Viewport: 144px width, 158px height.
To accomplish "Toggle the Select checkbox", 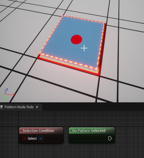I will (x=41, y=139).
